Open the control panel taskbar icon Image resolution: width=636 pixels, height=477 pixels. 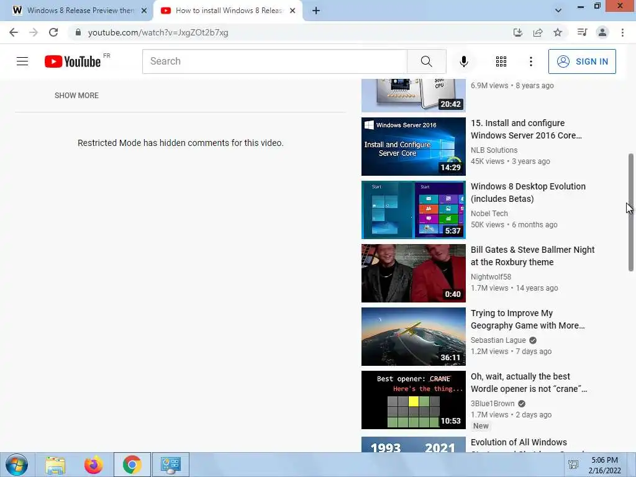pyautogui.click(x=170, y=465)
